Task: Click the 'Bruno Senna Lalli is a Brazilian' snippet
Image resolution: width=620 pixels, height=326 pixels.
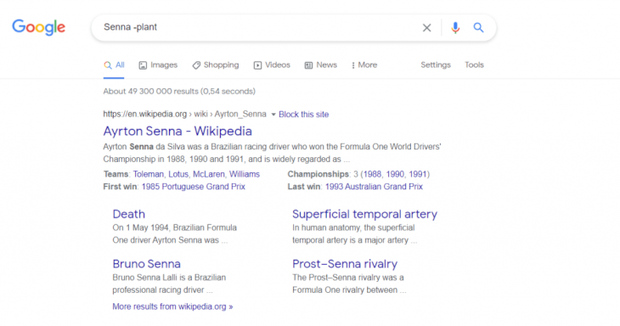Action: (169, 284)
